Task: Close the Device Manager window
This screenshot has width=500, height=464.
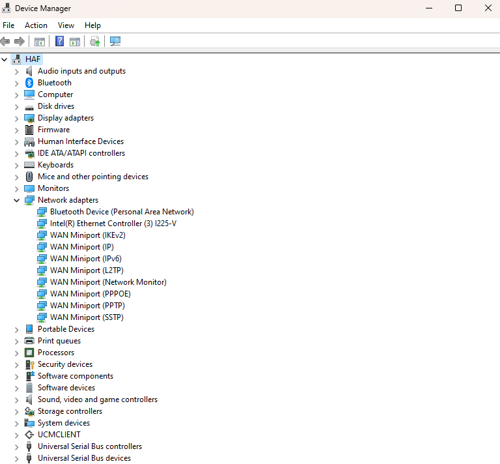Action: [x=488, y=8]
